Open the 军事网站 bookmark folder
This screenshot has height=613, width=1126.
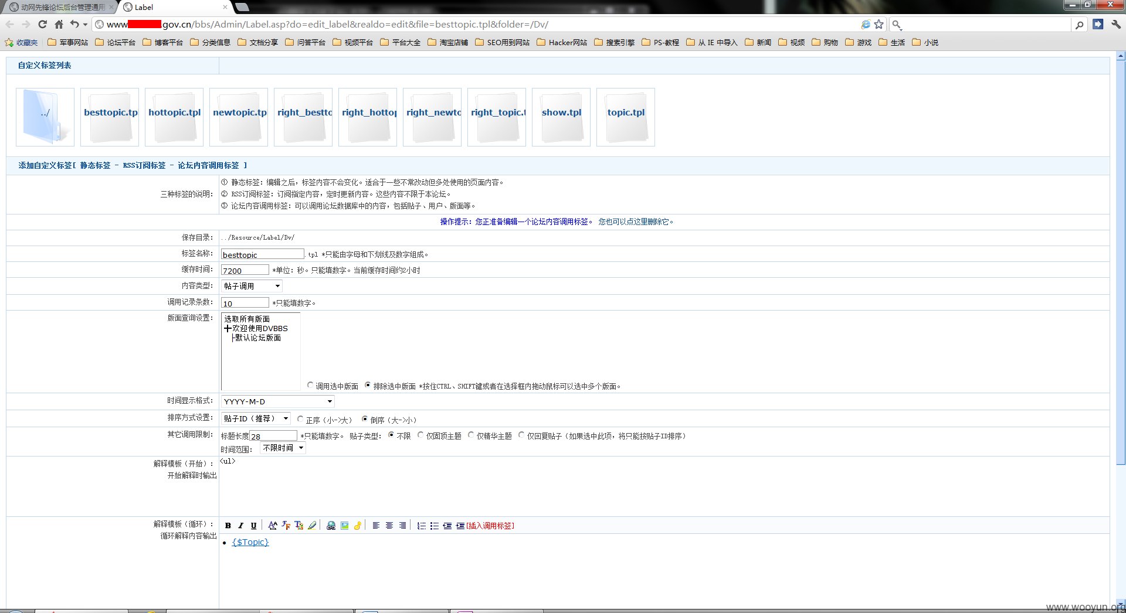[67, 42]
